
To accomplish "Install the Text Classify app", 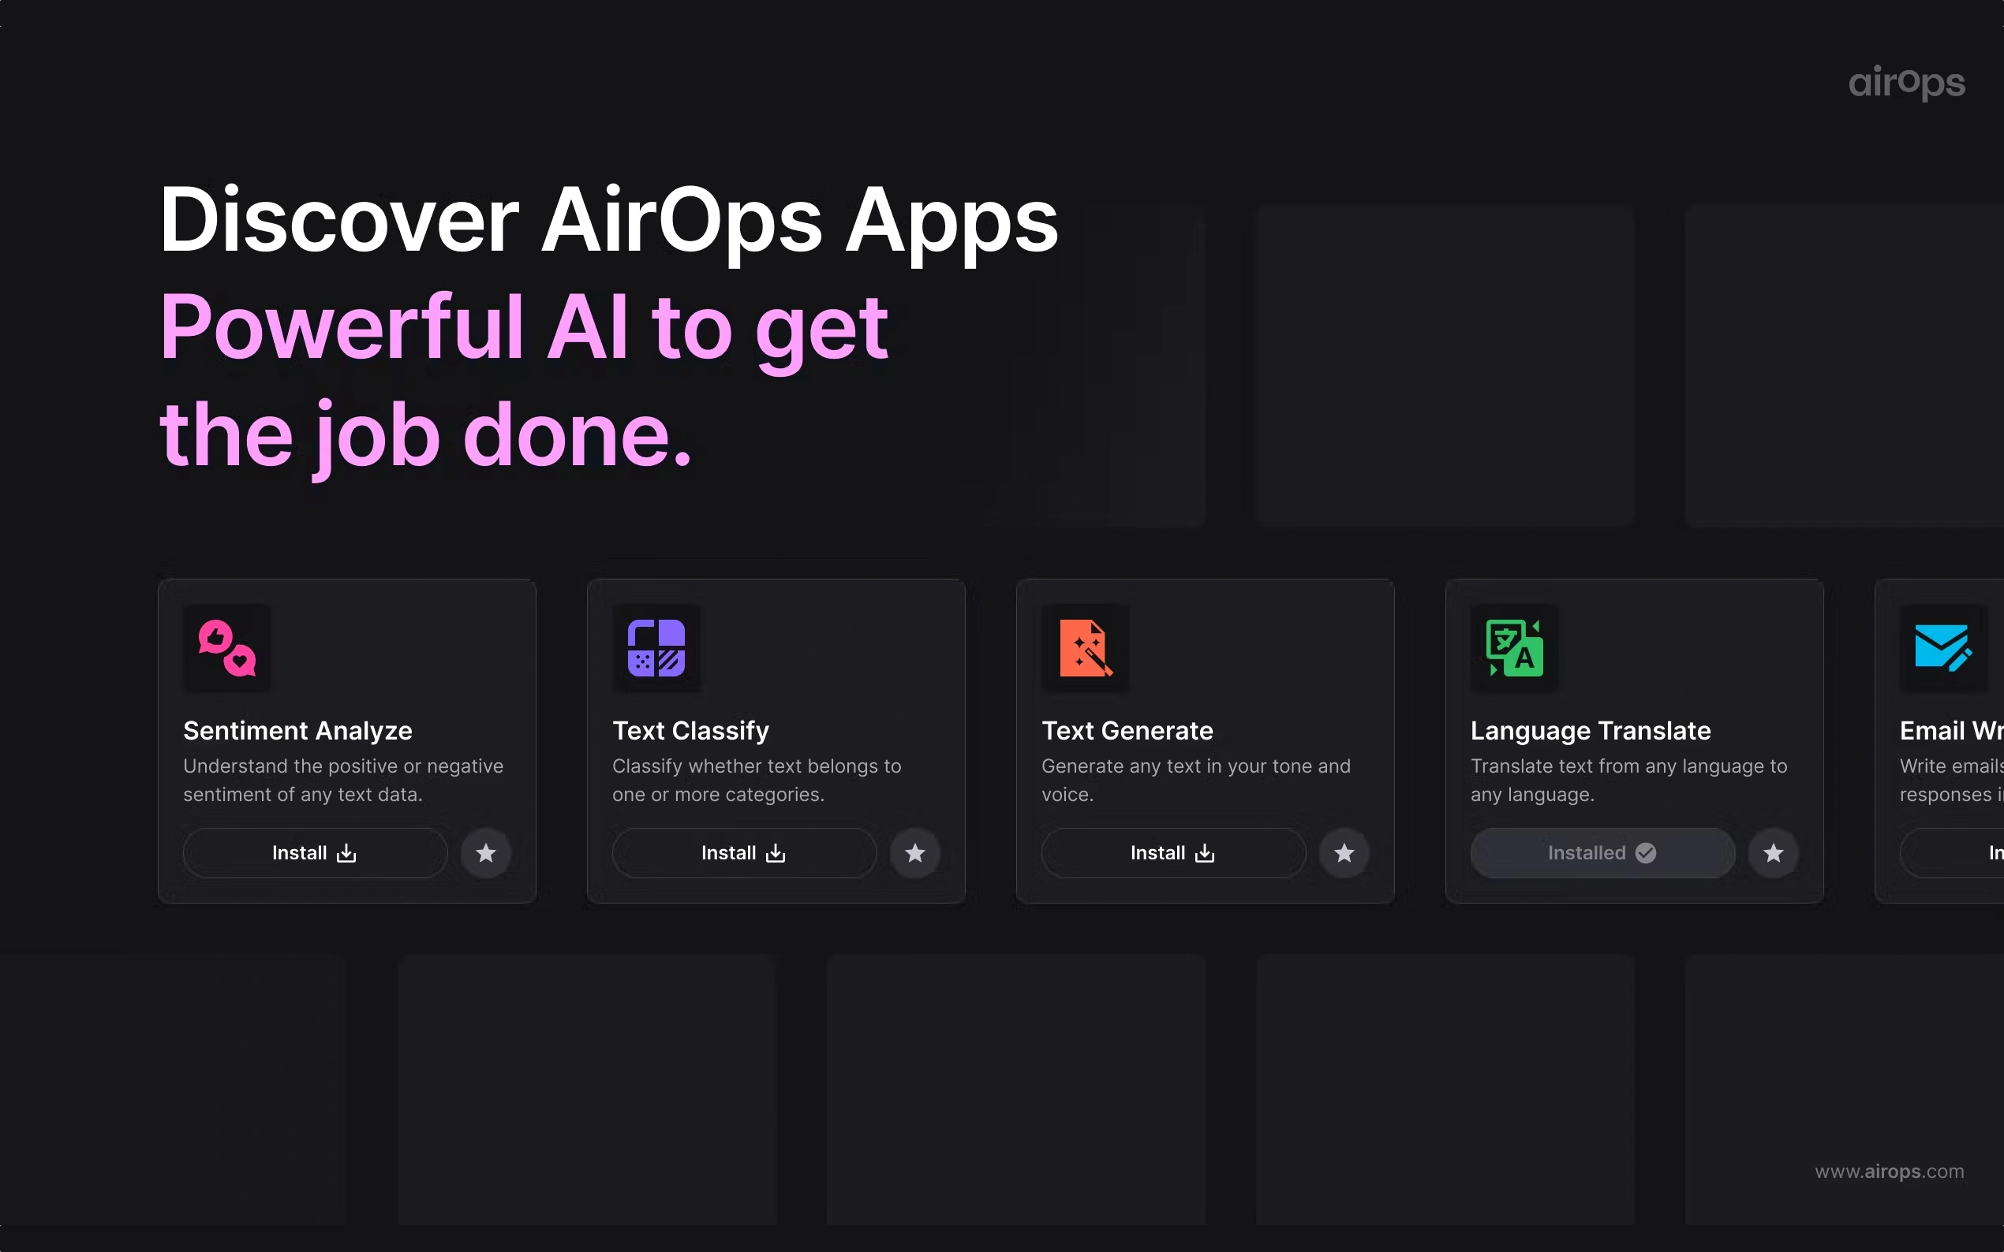I will [x=744, y=853].
